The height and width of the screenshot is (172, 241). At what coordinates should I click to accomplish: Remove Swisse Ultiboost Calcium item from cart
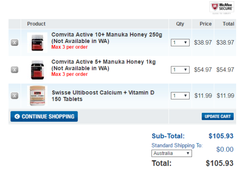pyautogui.click(x=14, y=96)
